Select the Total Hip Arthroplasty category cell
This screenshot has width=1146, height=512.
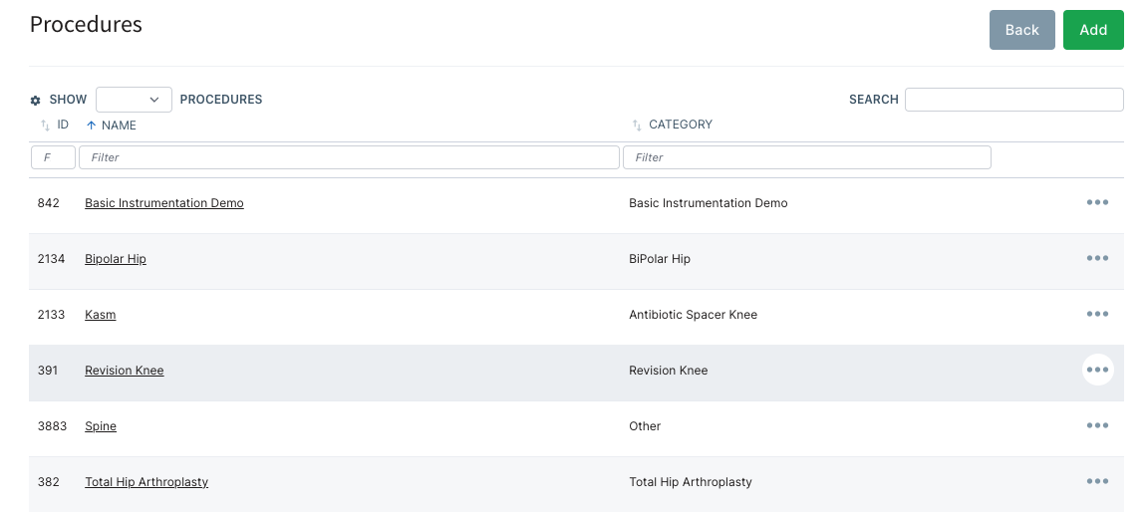click(690, 482)
